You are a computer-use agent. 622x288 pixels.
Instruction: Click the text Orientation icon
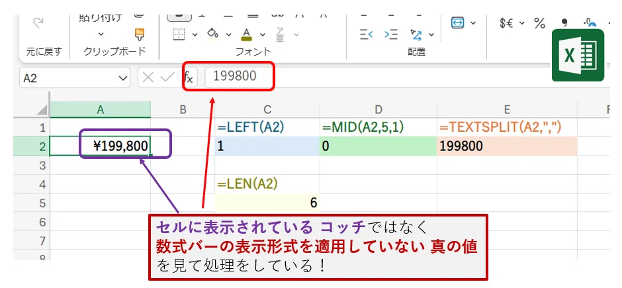click(x=416, y=34)
